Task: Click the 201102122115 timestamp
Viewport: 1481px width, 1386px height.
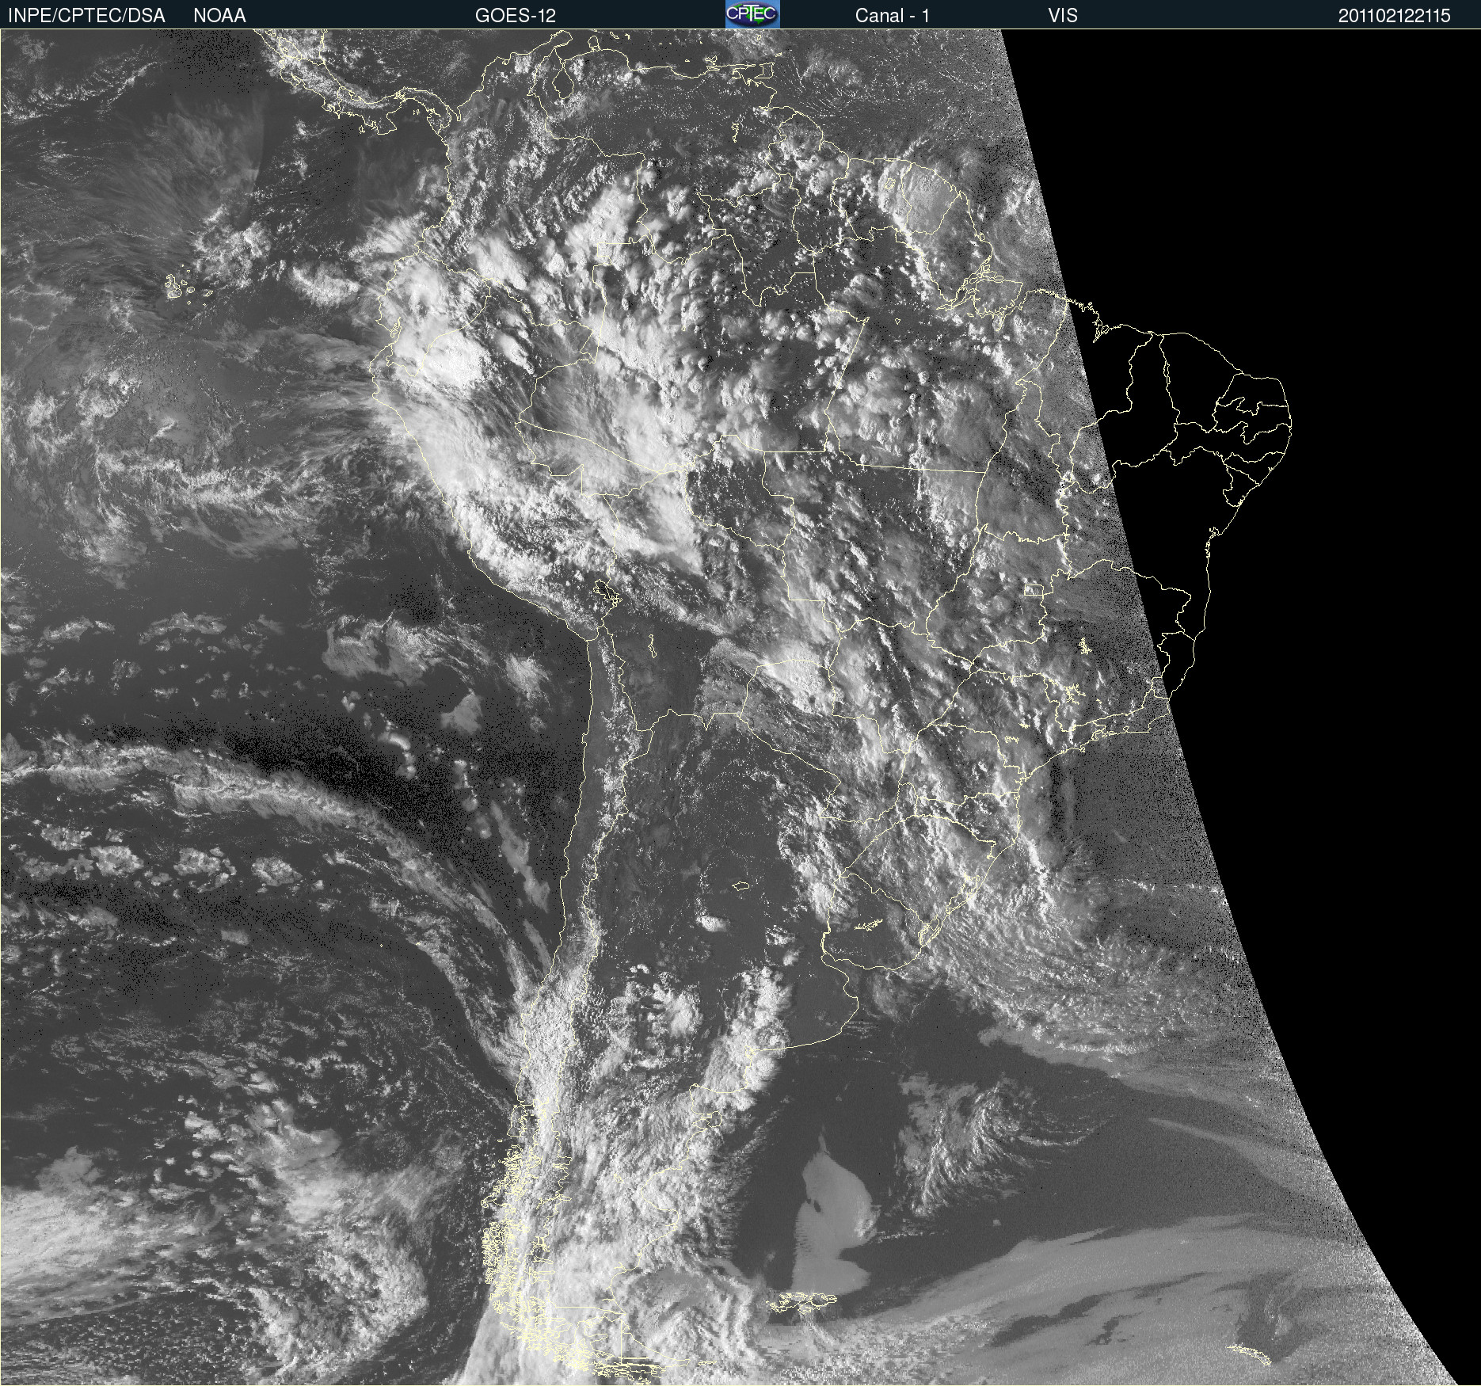Action: tap(1394, 16)
